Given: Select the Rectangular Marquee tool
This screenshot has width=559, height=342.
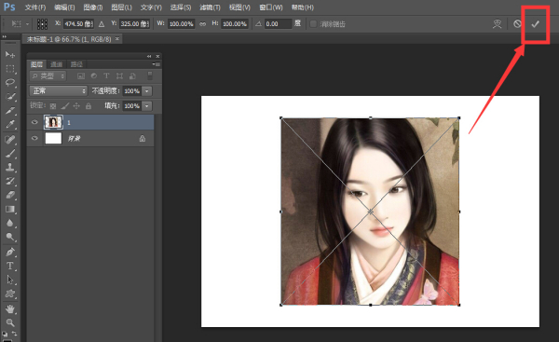Looking at the screenshot, I should (9, 68).
